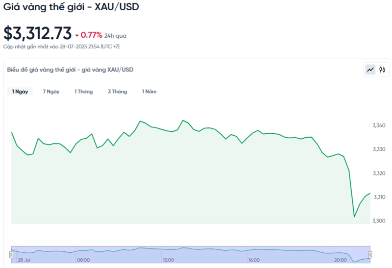Click the 'Giá vàng thế giới - XAU/USD' heading

coord(71,8)
